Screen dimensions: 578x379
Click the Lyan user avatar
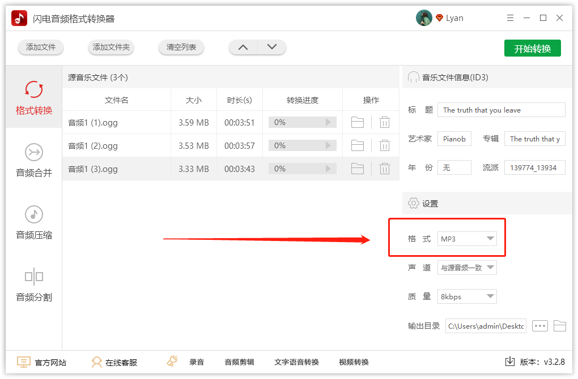coord(423,18)
